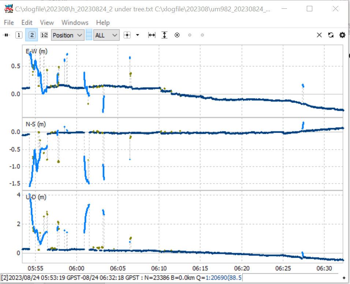Open the Windows menu
350x284 pixels.
coord(75,23)
